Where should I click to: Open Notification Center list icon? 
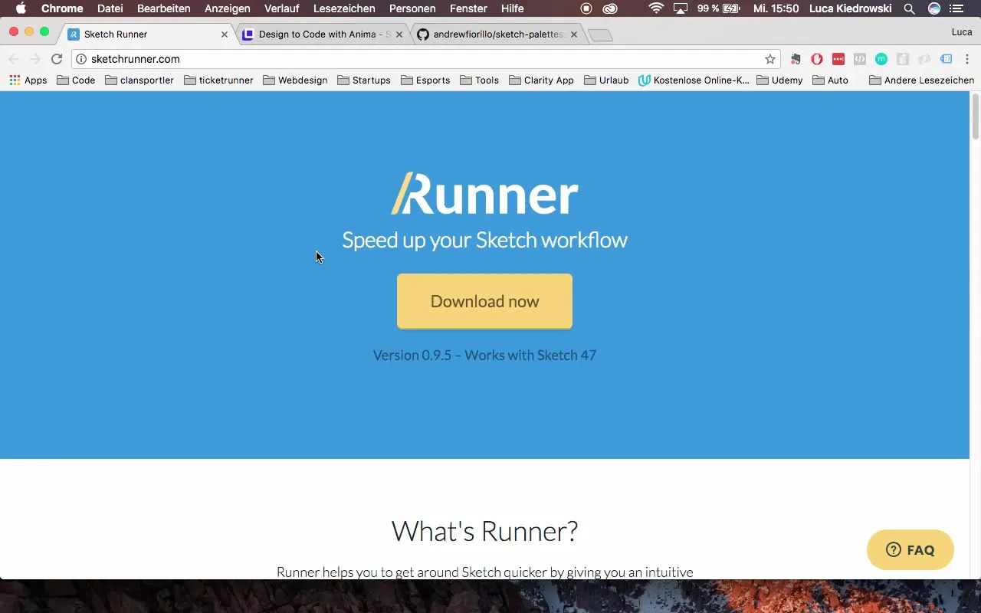click(x=956, y=8)
